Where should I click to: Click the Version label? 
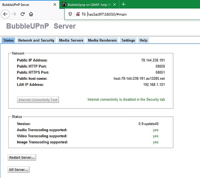(x=24, y=124)
